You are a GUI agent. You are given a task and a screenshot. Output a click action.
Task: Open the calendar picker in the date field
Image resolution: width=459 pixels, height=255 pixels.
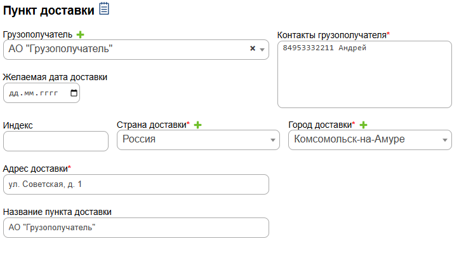[74, 93]
